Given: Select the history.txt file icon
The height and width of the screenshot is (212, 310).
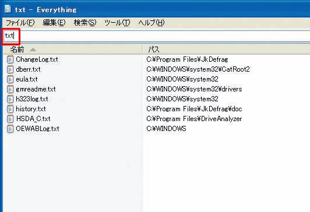Looking at the screenshot, I should pos(10,109).
